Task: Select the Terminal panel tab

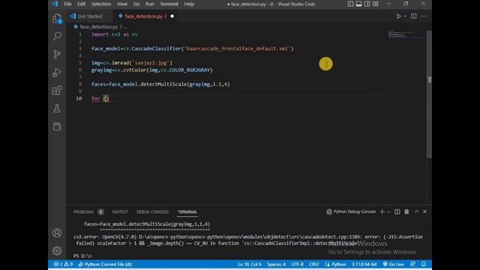Action: pyautogui.click(x=187, y=211)
